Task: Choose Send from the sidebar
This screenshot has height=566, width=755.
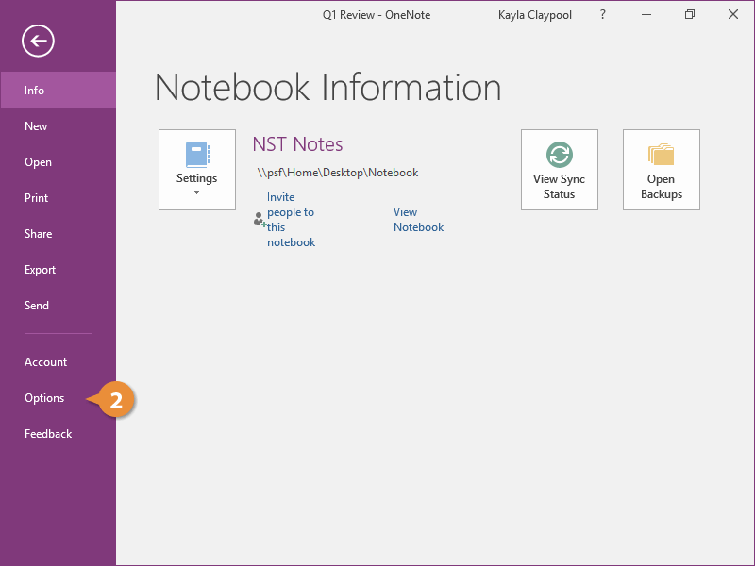Action: click(59, 306)
